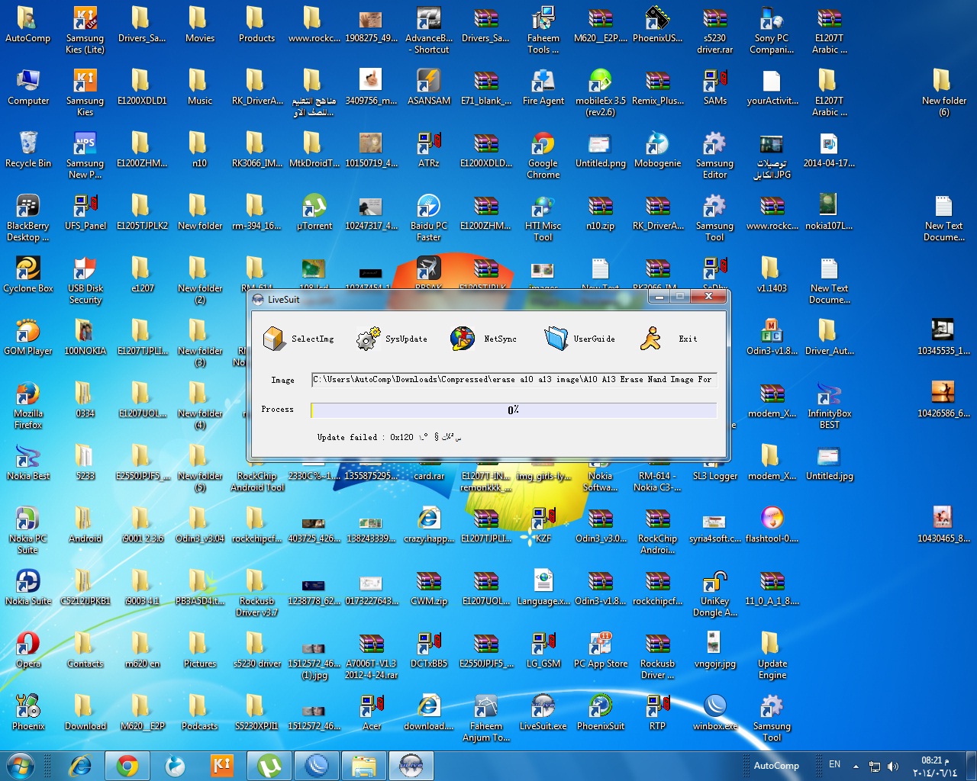Select UFS_Panel icon
977x781 pixels.
point(85,212)
